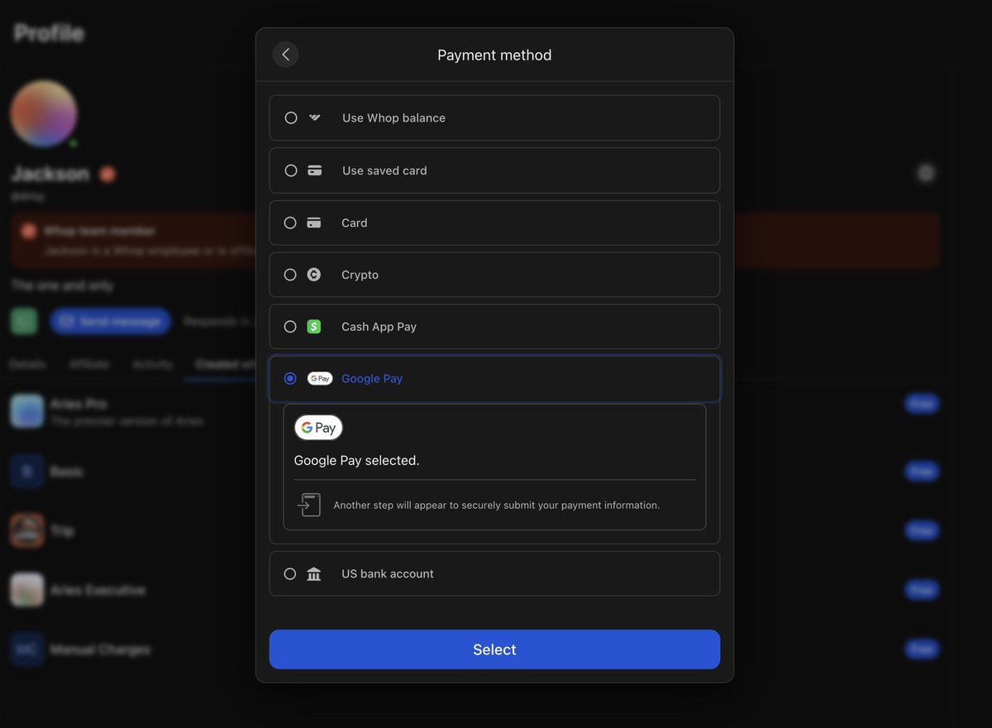This screenshot has width=992, height=728.
Task: Switch to the Affiliate tab
Action: pyautogui.click(x=89, y=364)
